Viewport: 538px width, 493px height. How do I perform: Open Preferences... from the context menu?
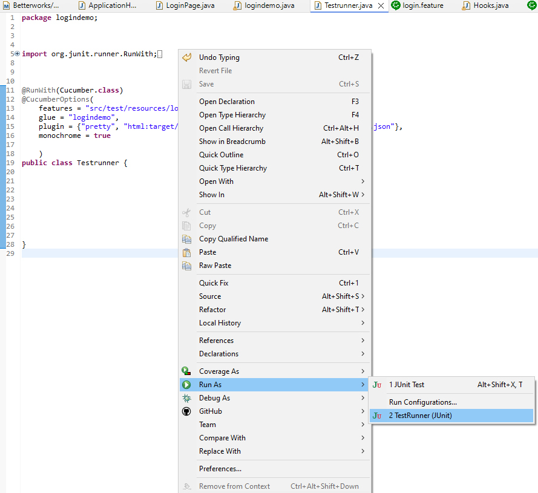275,469
